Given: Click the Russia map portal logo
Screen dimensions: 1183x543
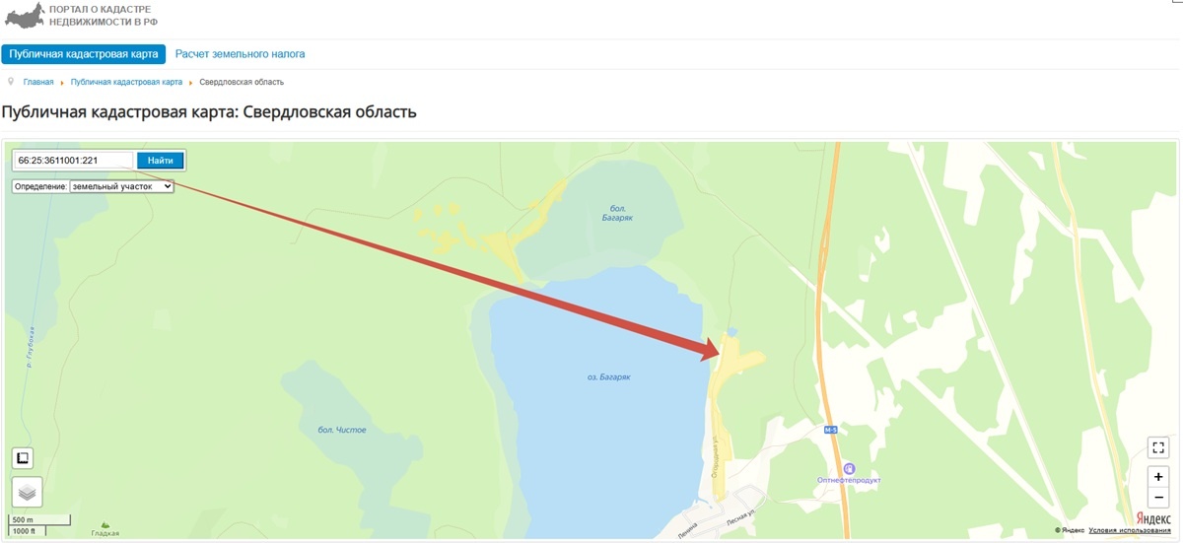Looking at the screenshot, I should [25, 15].
